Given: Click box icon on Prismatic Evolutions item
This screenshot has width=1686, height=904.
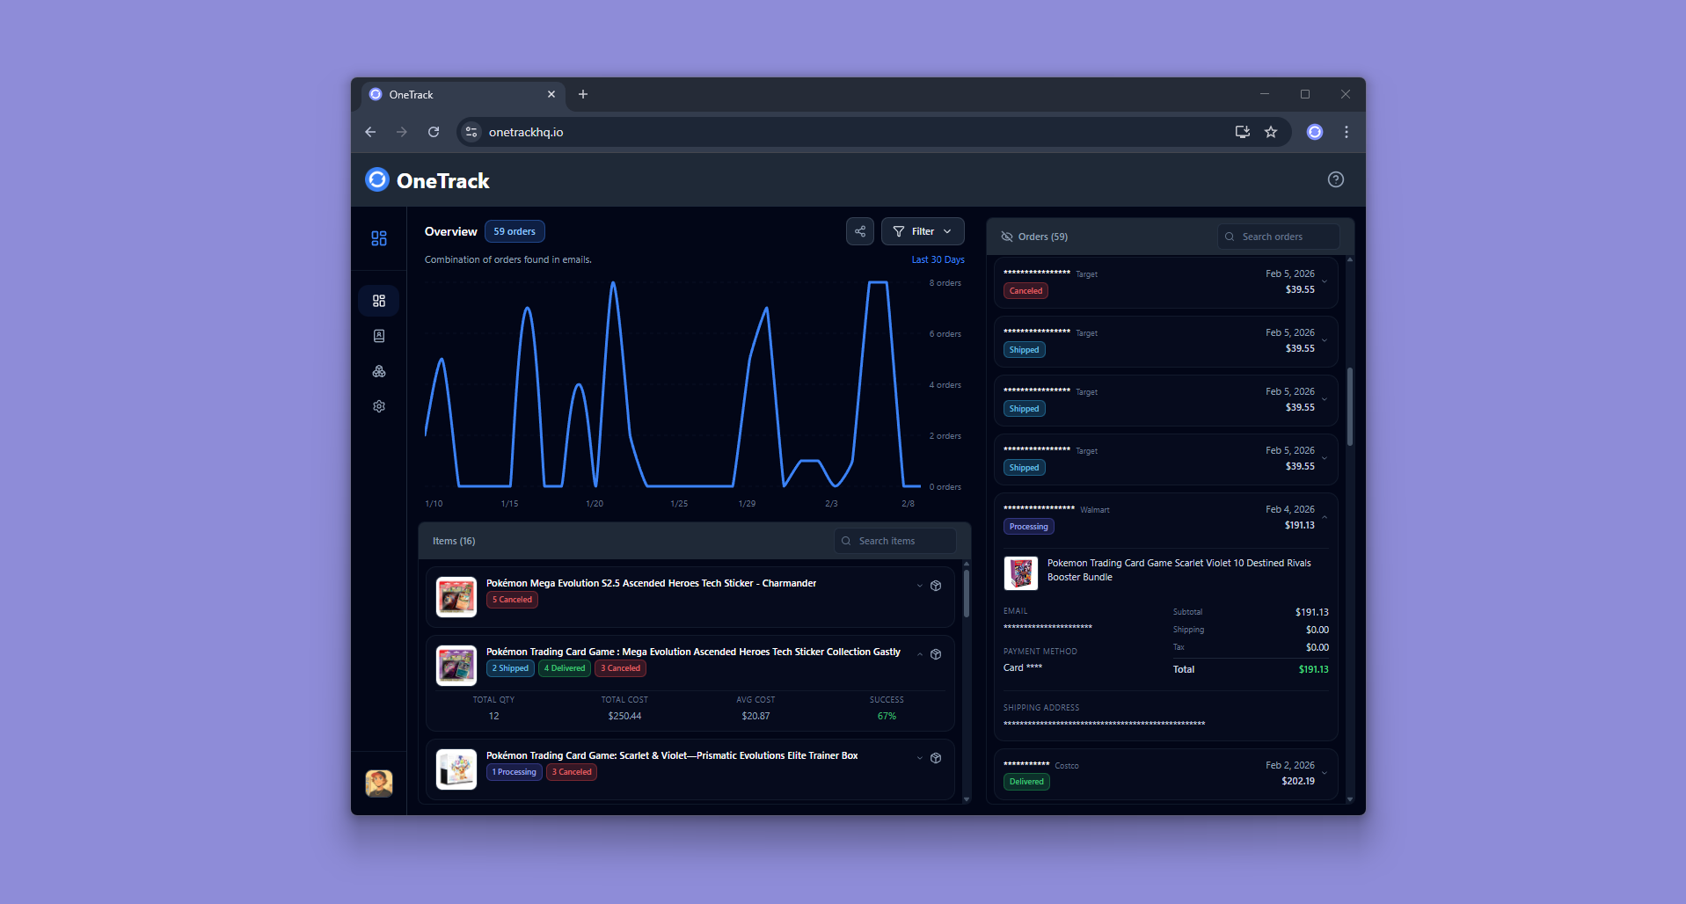Looking at the screenshot, I should click(x=936, y=758).
